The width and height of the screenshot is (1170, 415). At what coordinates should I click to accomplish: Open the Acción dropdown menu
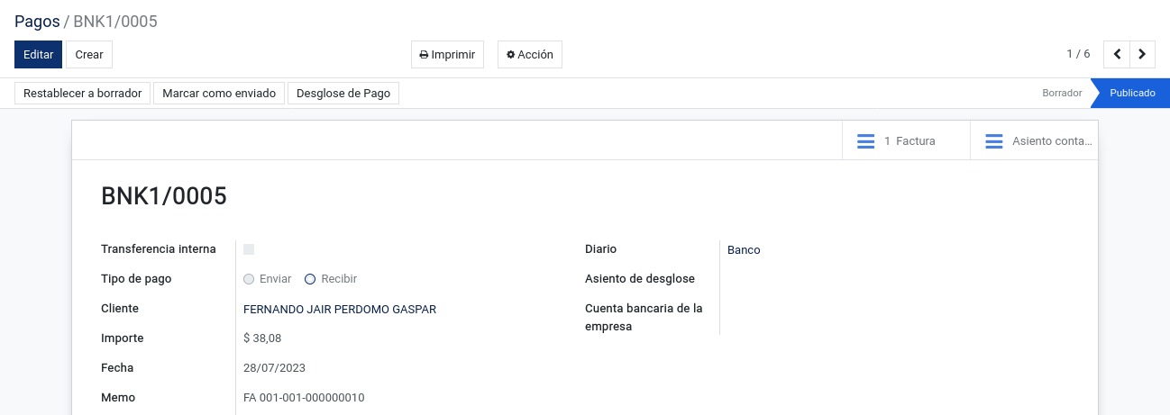pos(530,54)
